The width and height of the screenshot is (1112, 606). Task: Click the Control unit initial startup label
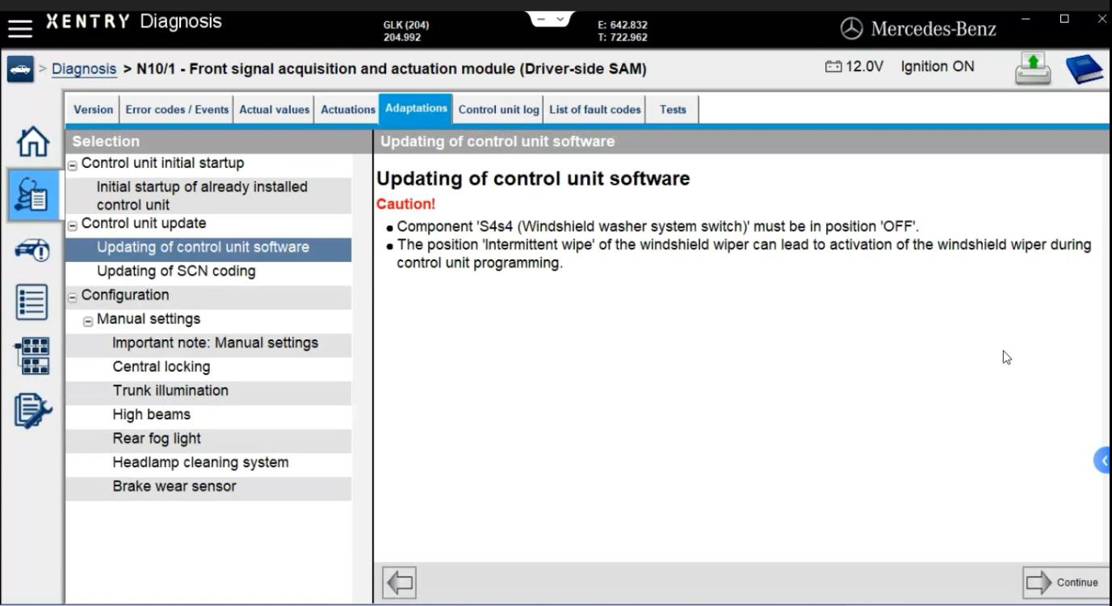(162, 163)
